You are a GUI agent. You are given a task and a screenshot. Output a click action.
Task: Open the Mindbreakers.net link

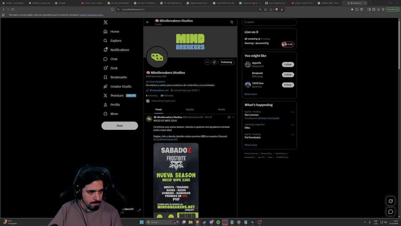pyautogui.click(x=159, y=90)
